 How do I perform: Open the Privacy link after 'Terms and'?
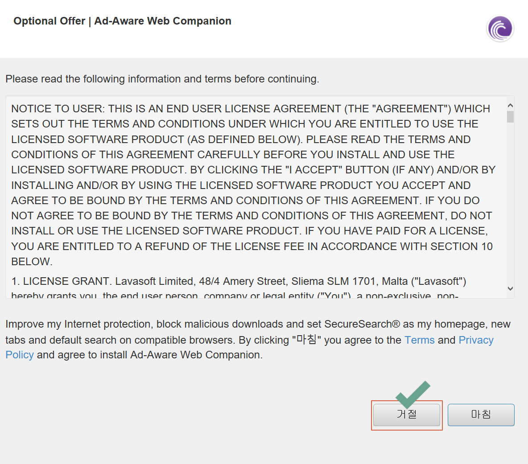click(476, 340)
